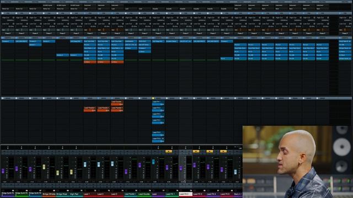This screenshot has width=353, height=198.
Task: Click the Lead 3 volume fader handle
Action: 113,164
